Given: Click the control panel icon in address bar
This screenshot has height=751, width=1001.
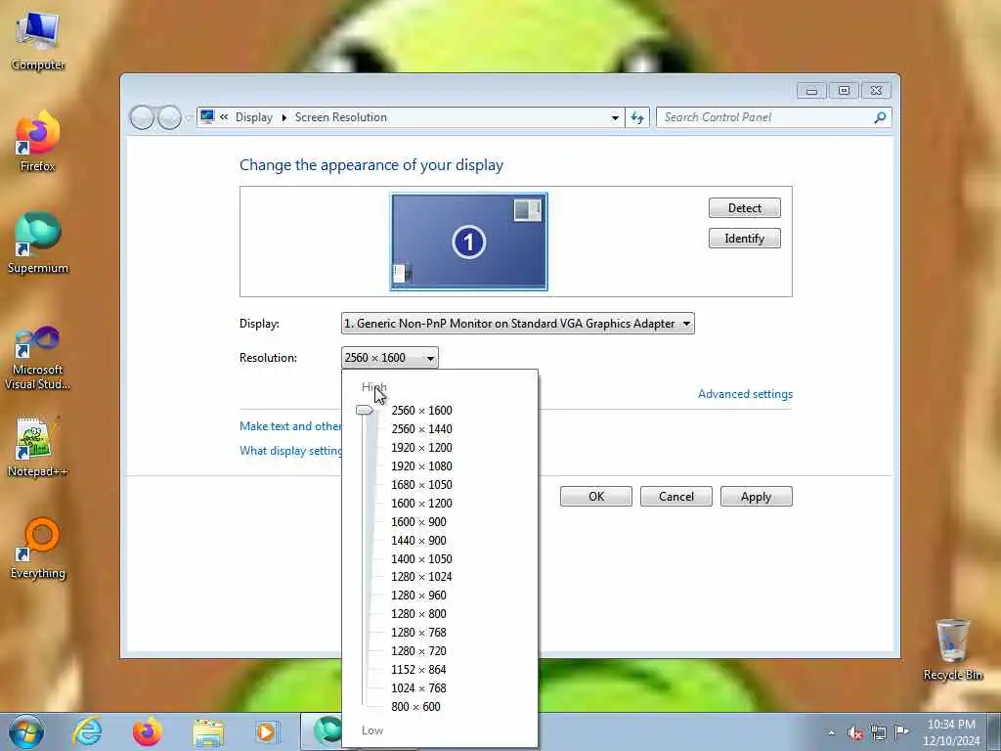Looking at the screenshot, I should [x=207, y=117].
